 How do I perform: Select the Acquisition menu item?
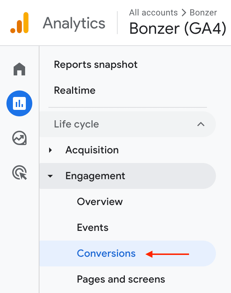tap(92, 150)
